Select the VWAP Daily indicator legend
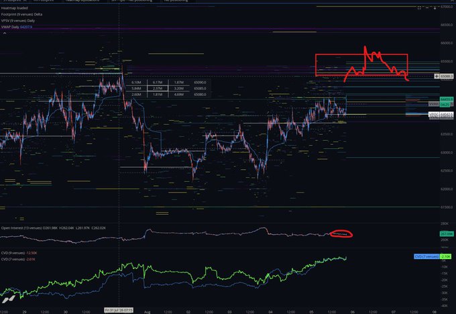456x314 pixels. tap(17, 27)
